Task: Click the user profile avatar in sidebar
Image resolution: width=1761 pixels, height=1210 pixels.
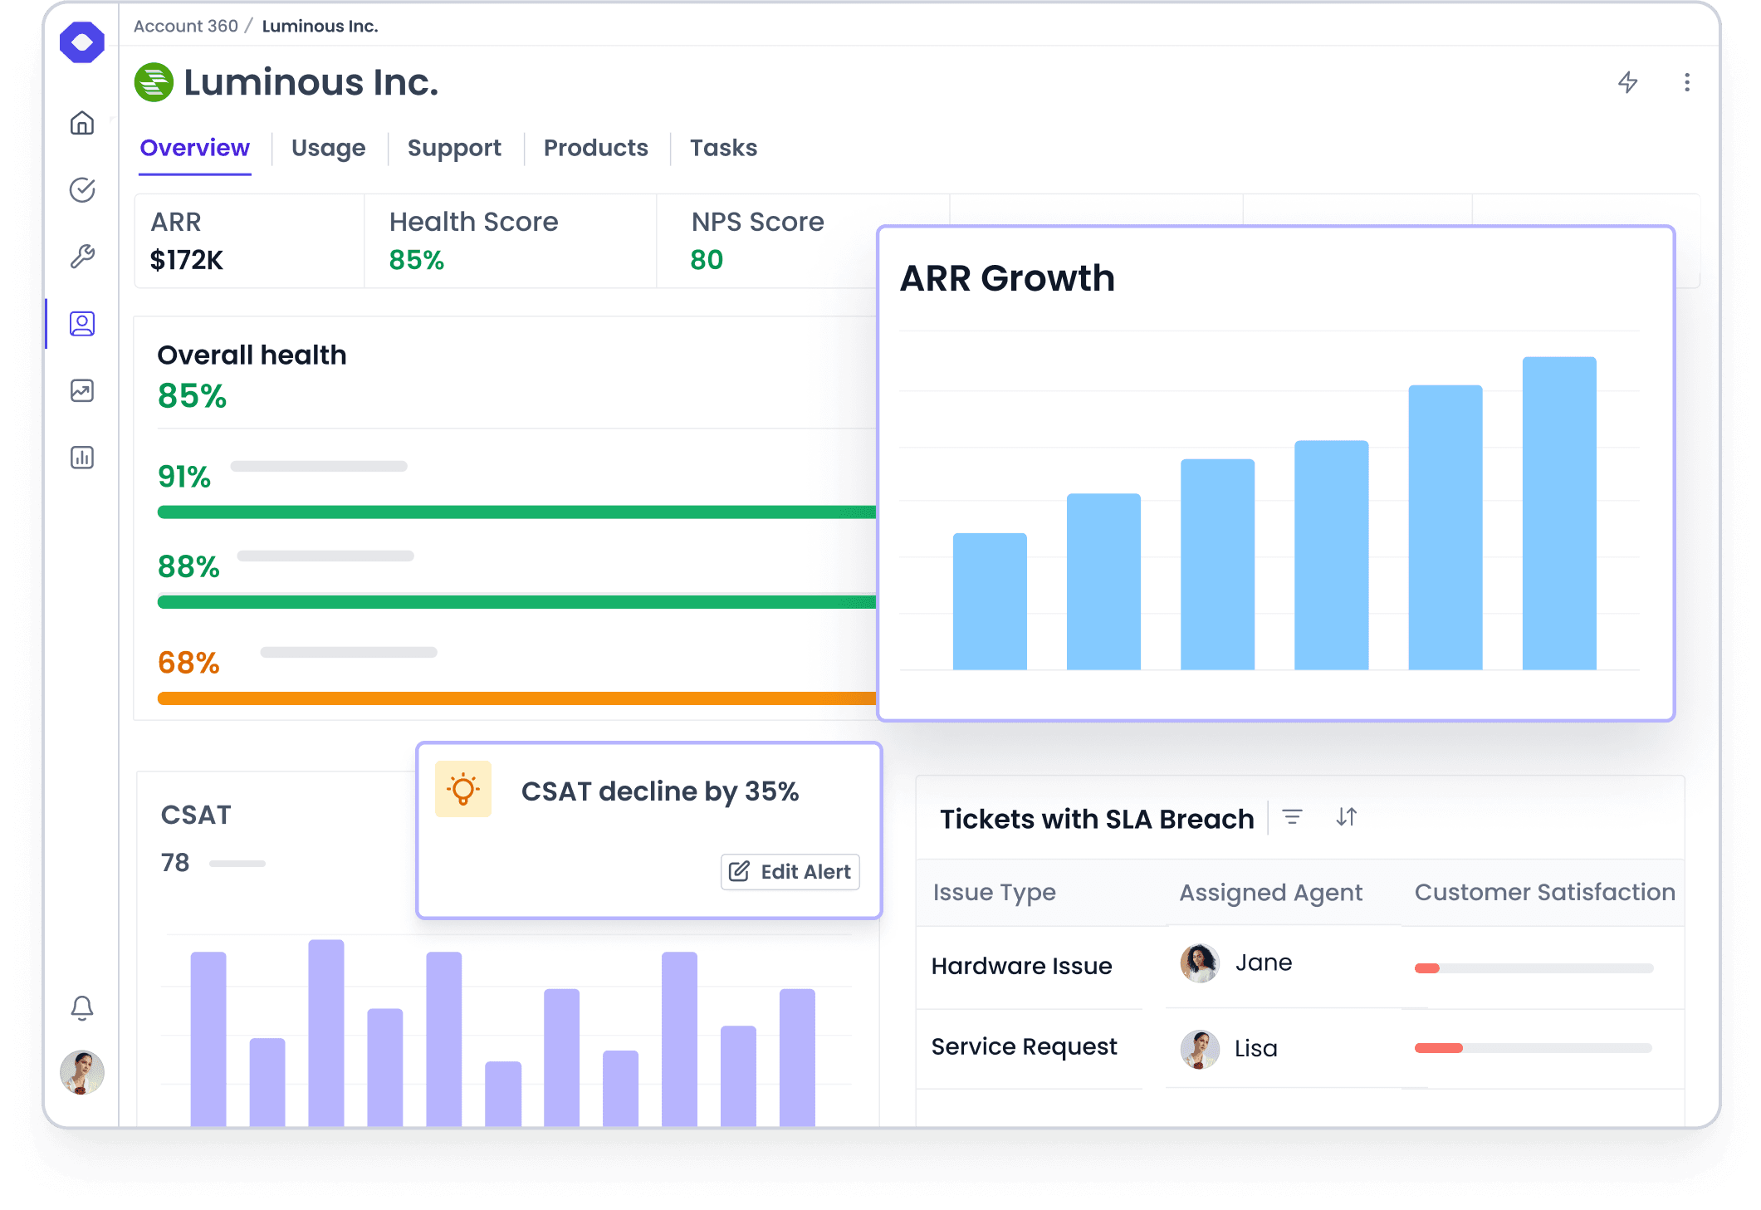Action: point(82,1072)
